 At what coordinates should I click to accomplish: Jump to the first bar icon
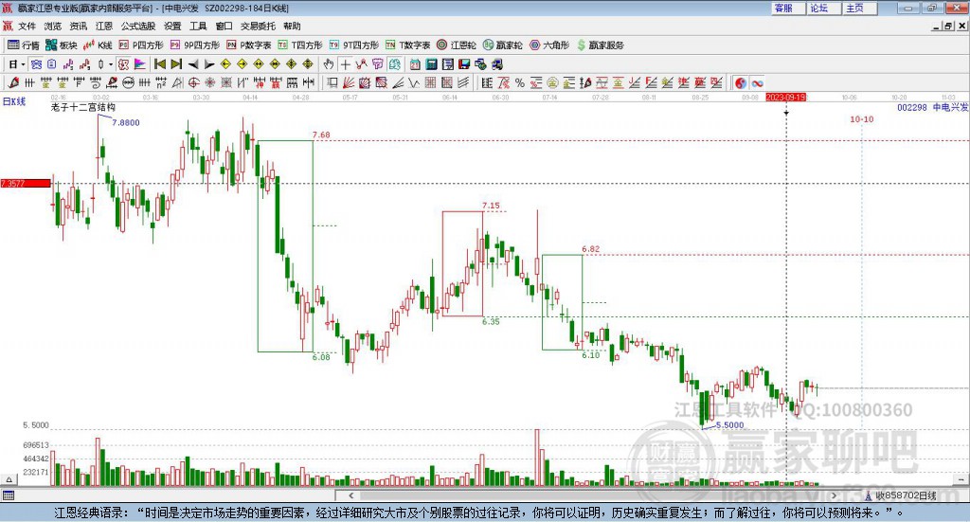159,64
